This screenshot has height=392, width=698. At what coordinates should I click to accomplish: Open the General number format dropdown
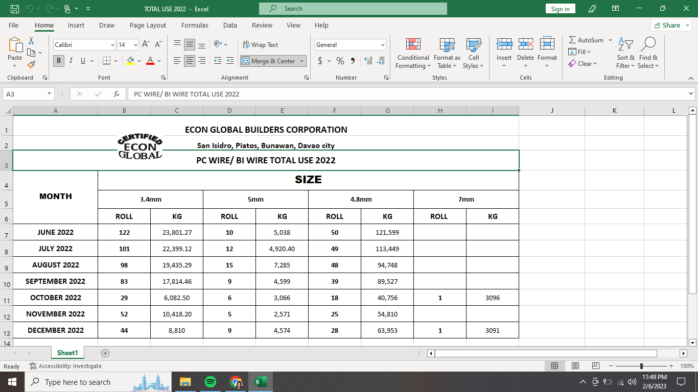pos(383,45)
